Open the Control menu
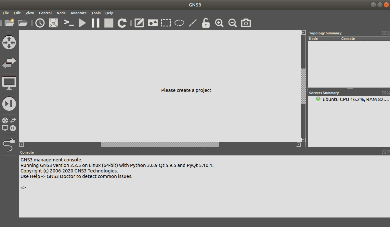 [45, 13]
